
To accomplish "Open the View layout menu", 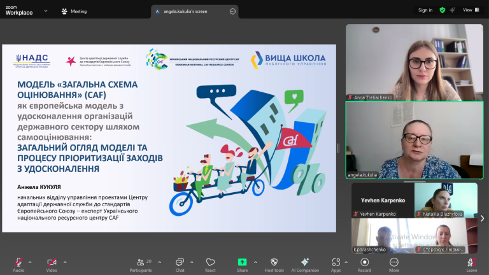I will (470, 10).
